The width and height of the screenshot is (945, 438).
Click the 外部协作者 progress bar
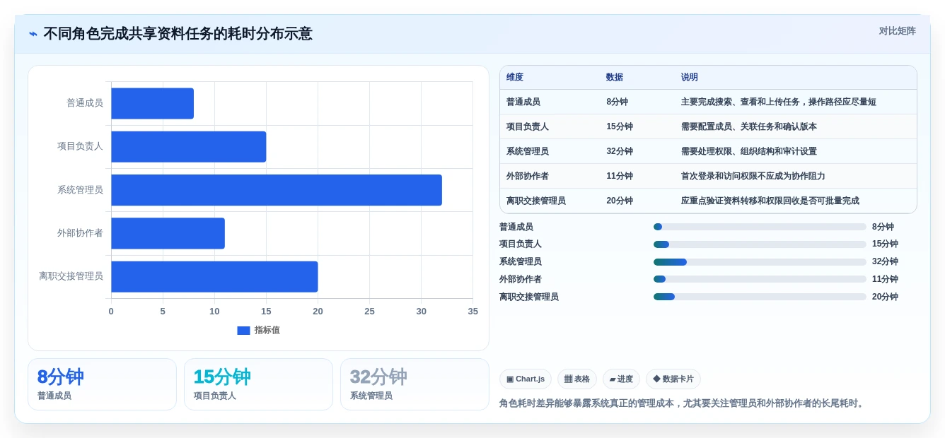tap(760, 279)
